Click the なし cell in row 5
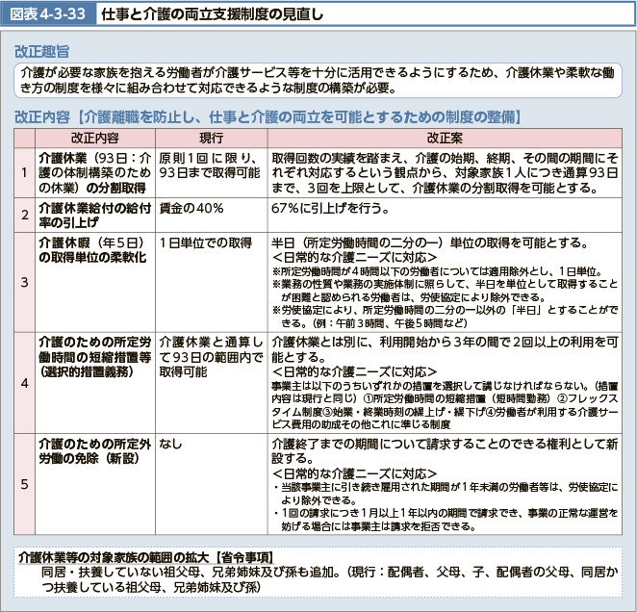The image size is (637, 612). coord(172,444)
